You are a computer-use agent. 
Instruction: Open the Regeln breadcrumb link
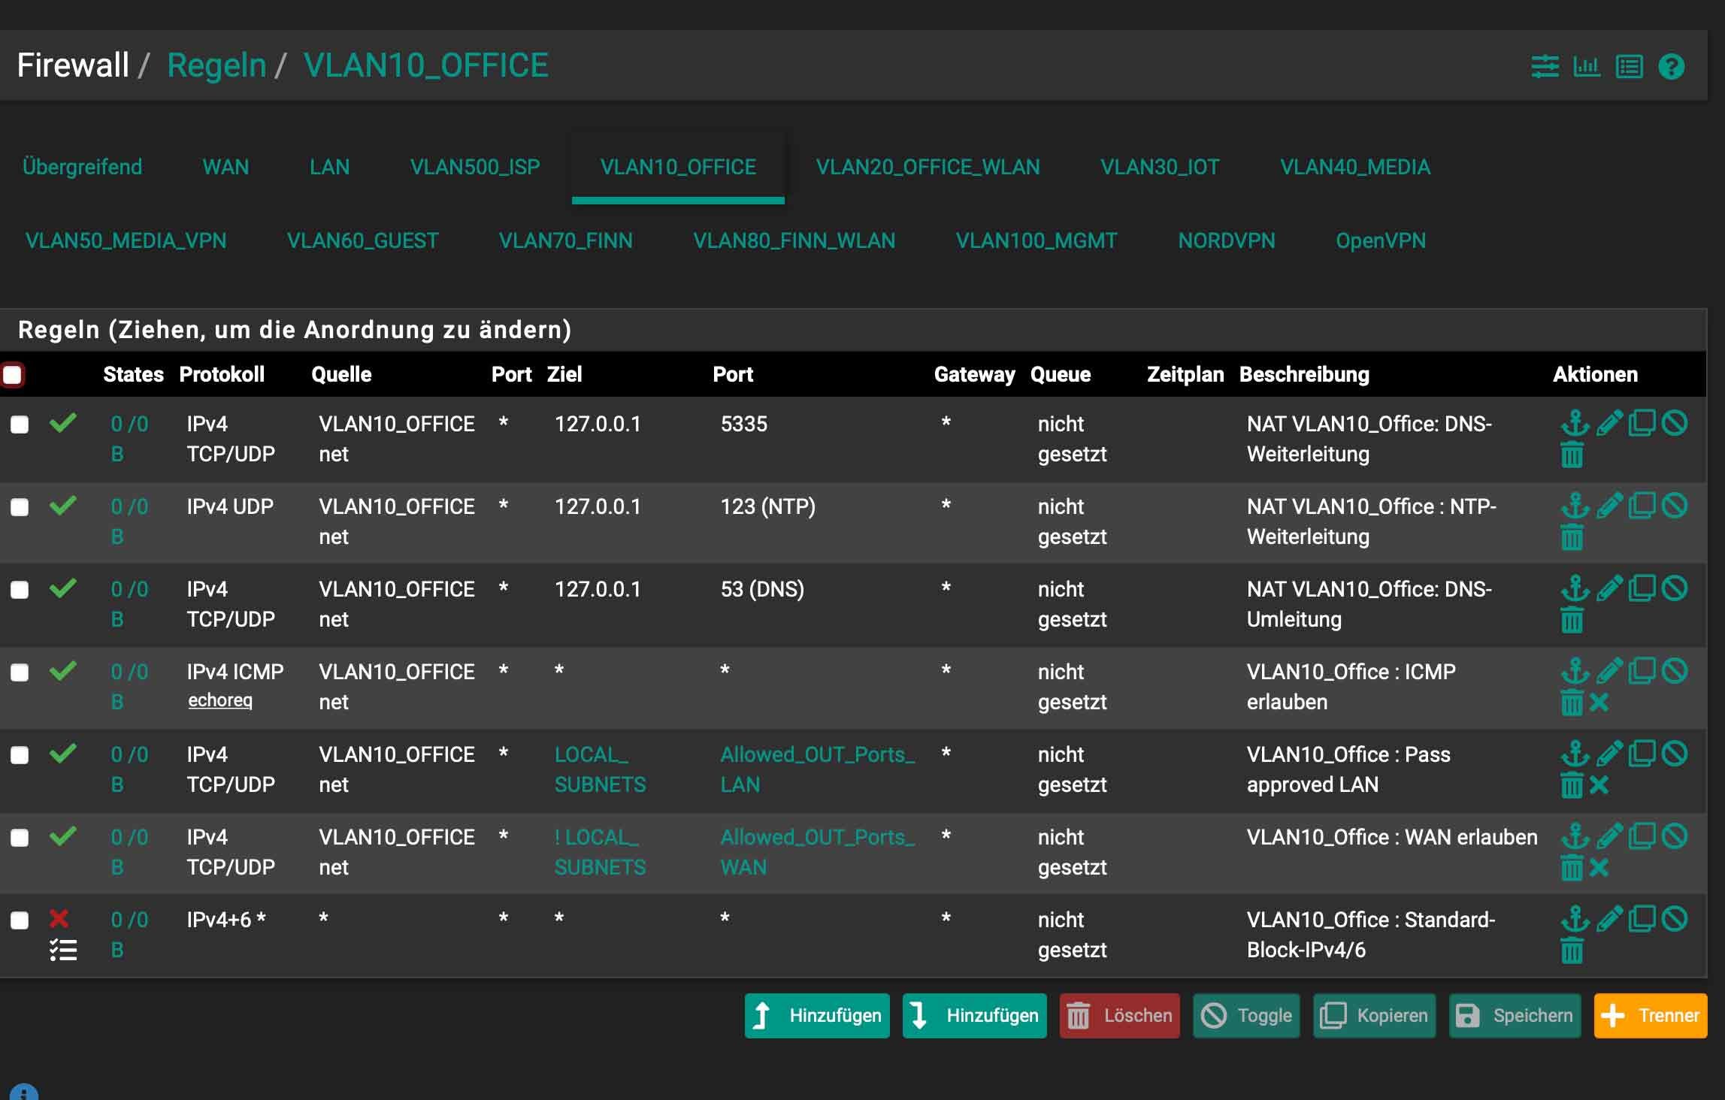(x=216, y=65)
